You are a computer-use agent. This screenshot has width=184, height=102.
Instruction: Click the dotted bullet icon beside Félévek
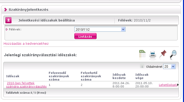[7, 29]
